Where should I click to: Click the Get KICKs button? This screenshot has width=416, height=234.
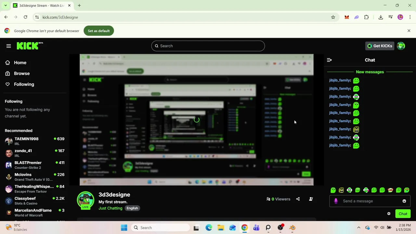(380, 46)
